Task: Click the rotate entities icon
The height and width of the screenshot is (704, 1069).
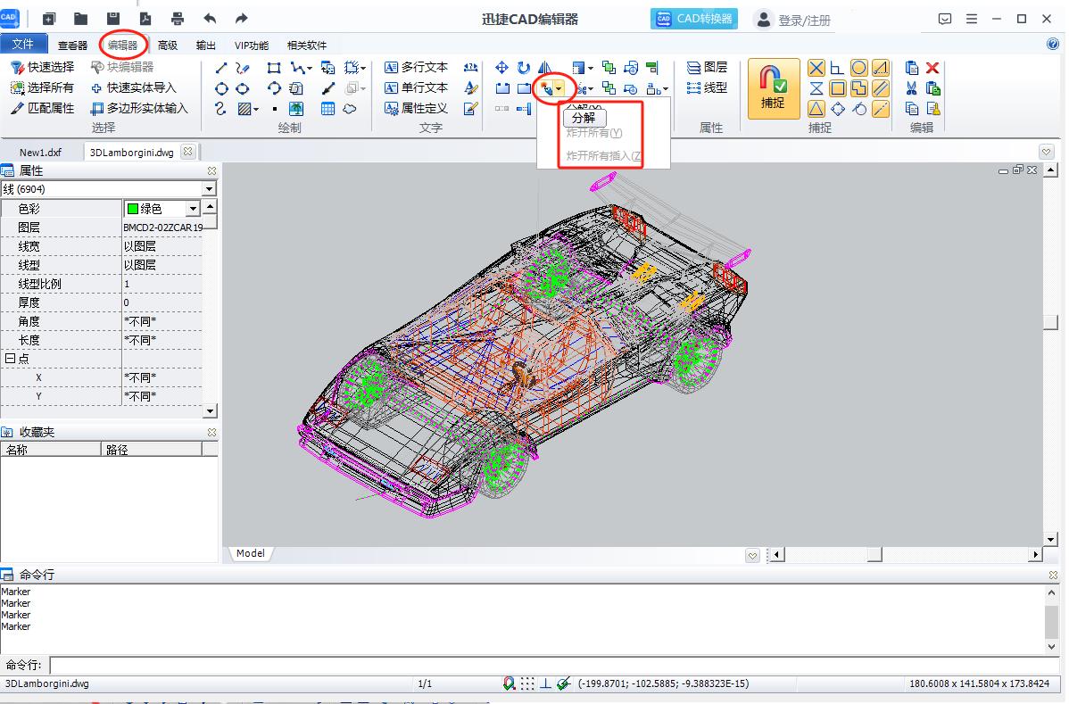Action: coord(524,68)
